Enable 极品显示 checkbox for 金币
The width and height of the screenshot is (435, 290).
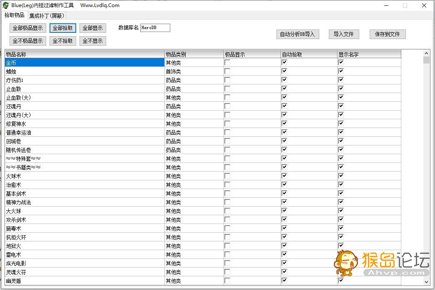[227, 63]
